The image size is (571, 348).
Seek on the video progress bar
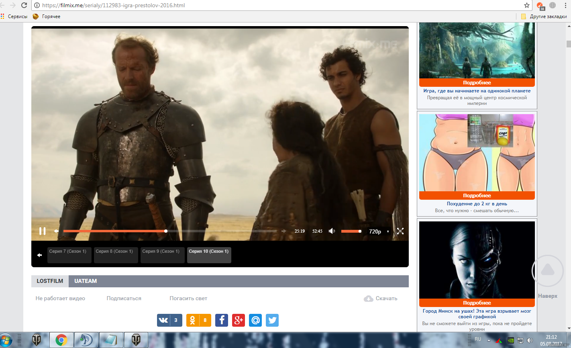click(x=170, y=231)
